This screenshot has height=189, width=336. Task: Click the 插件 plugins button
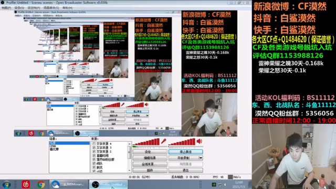(x=150, y=170)
